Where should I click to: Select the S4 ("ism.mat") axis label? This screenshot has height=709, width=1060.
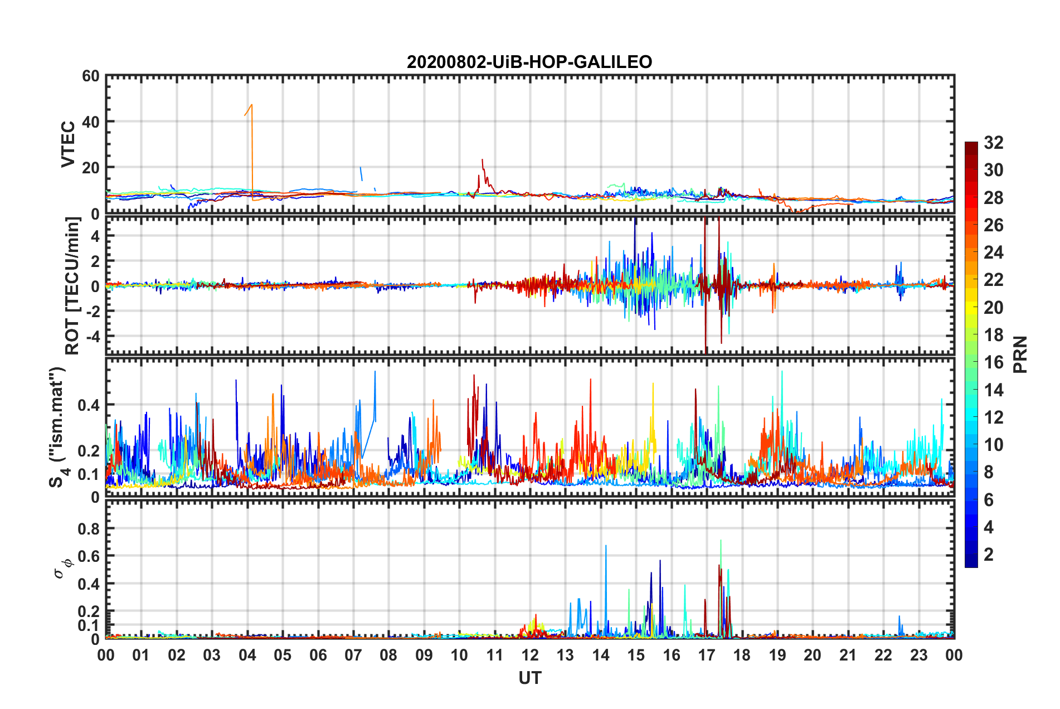pyautogui.click(x=59, y=428)
